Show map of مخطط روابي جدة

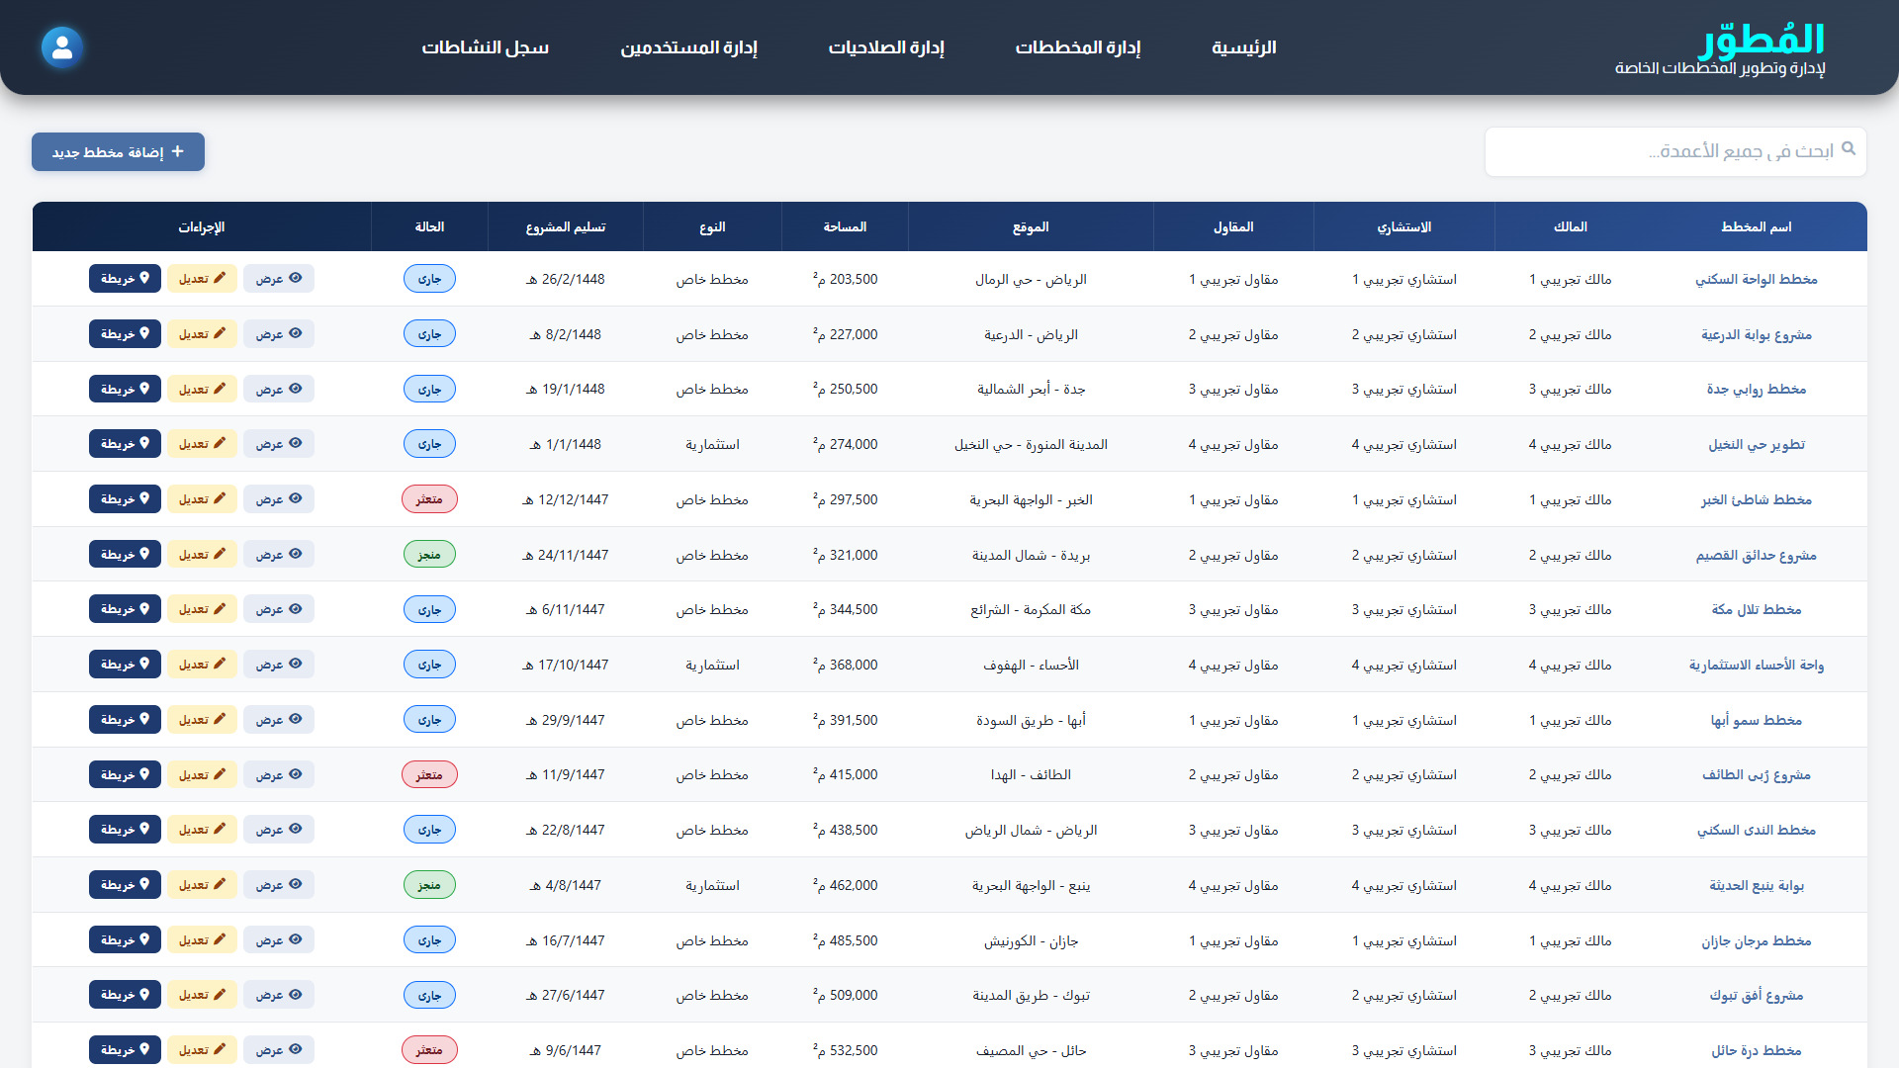click(125, 389)
